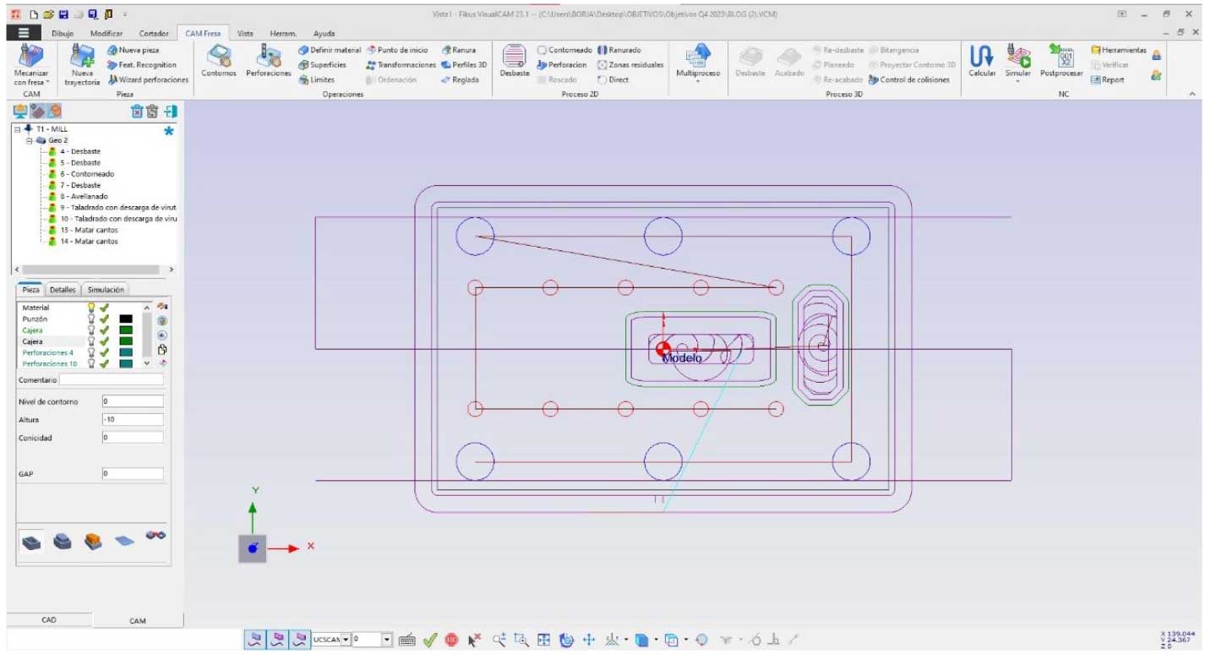Switch to the Dibujo ribbon tab
The width and height of the screenshot is (1205, 654).
[63, 34]
